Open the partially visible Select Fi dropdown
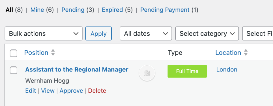273x106 pixels. pos(258,33)
